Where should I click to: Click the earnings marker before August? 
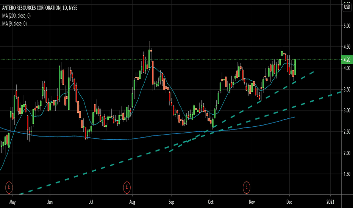pos(127,187)
